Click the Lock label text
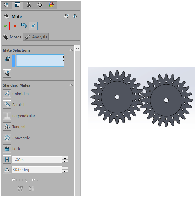The image size is (196, 197). point(16,149)
